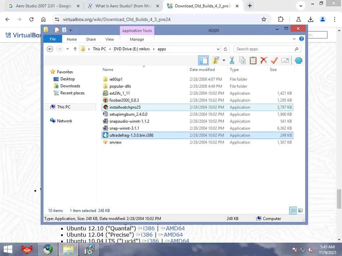Select Favorites in navigation pane
The width and height of the screenshot is (342, 256).
pyautogui.click(x=65, y=72)
